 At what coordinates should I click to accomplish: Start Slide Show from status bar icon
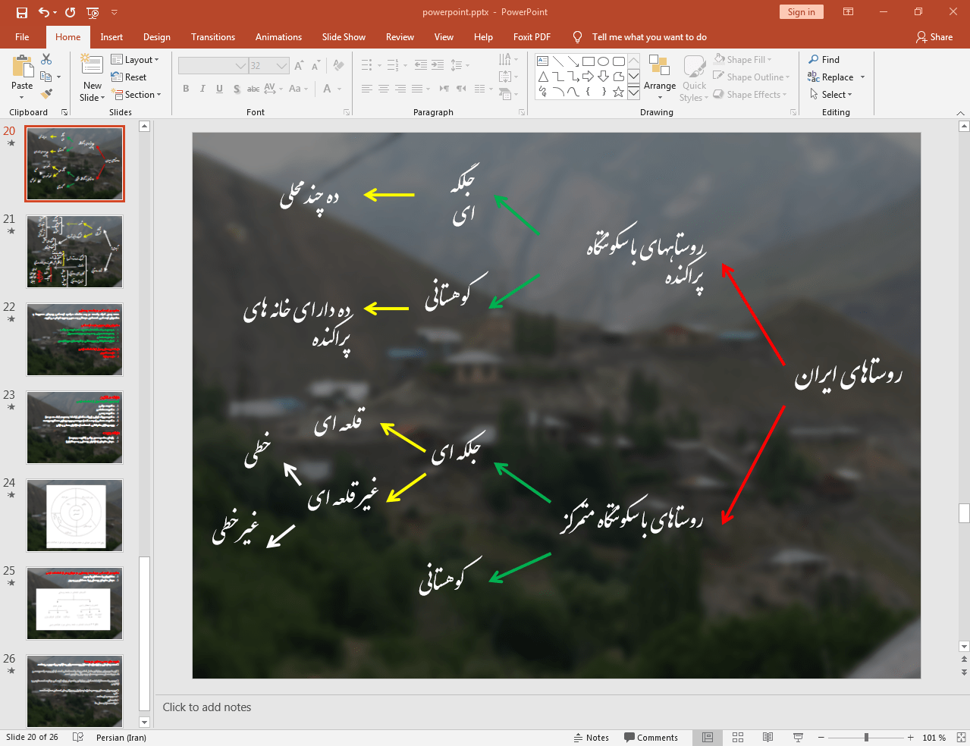(x=798, y=738)
